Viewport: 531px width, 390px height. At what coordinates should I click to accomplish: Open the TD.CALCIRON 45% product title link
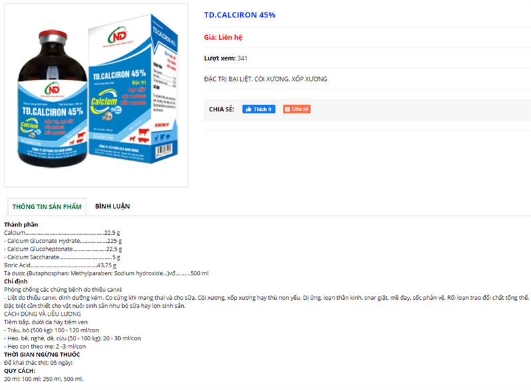(x=240, y=15)
